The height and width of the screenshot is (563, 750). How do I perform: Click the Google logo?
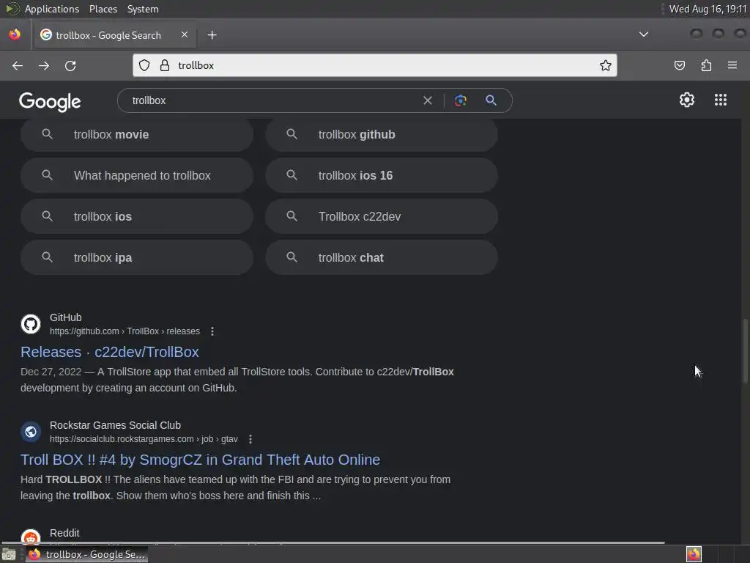pyautogui.click(x=50, y=101)
